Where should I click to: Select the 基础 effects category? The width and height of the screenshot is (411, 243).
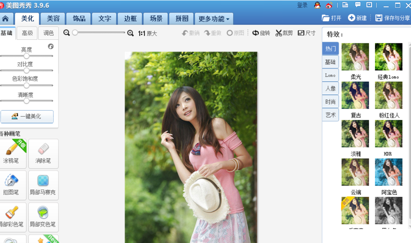pyautogui.click(x=330, y=62)
